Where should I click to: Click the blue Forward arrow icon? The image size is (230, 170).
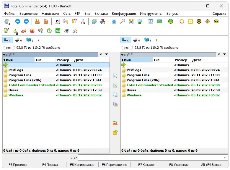[26, 22]
